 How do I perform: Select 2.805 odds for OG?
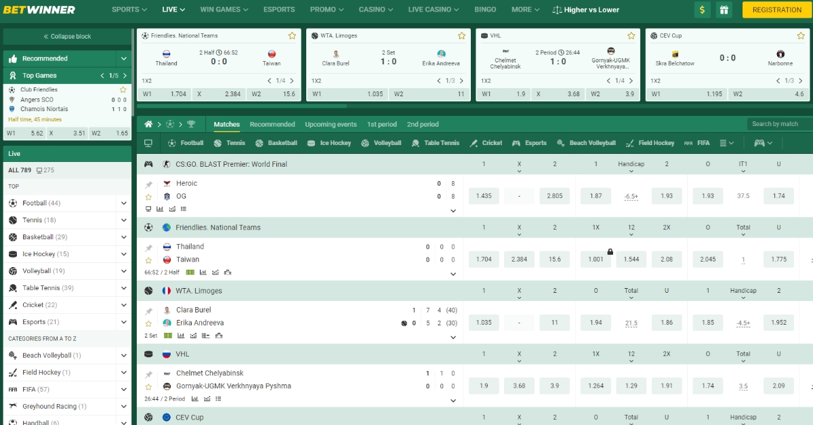555,196
